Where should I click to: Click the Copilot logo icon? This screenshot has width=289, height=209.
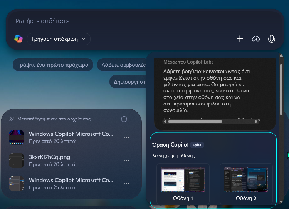pos(18,39)
